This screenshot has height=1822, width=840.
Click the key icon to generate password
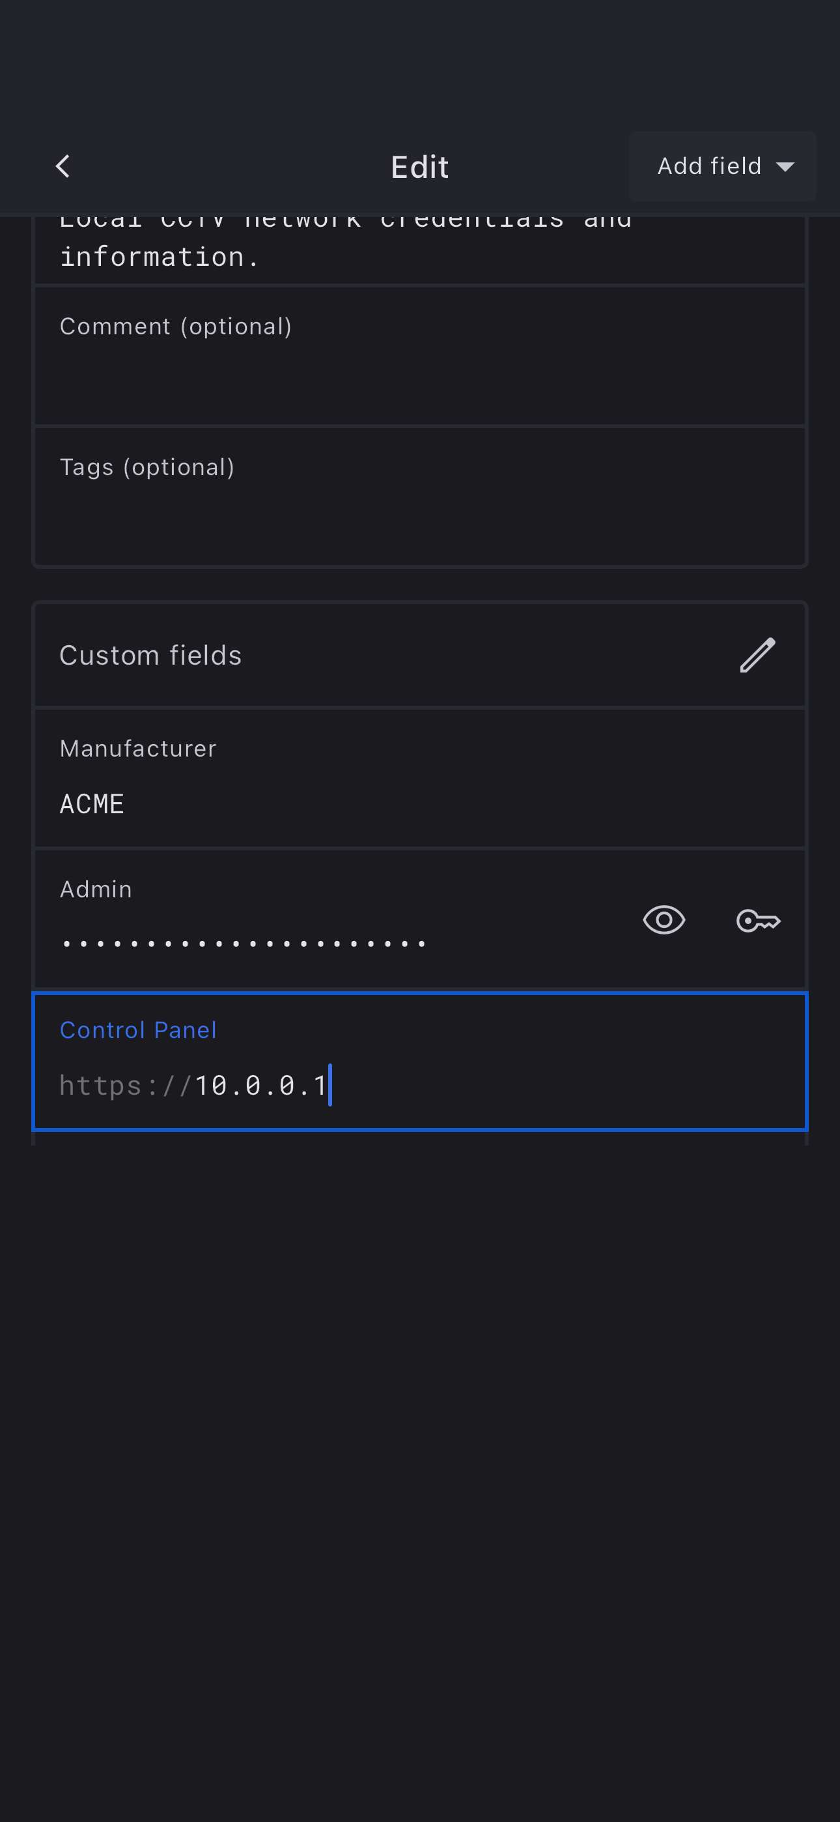(x=758, y=920)
